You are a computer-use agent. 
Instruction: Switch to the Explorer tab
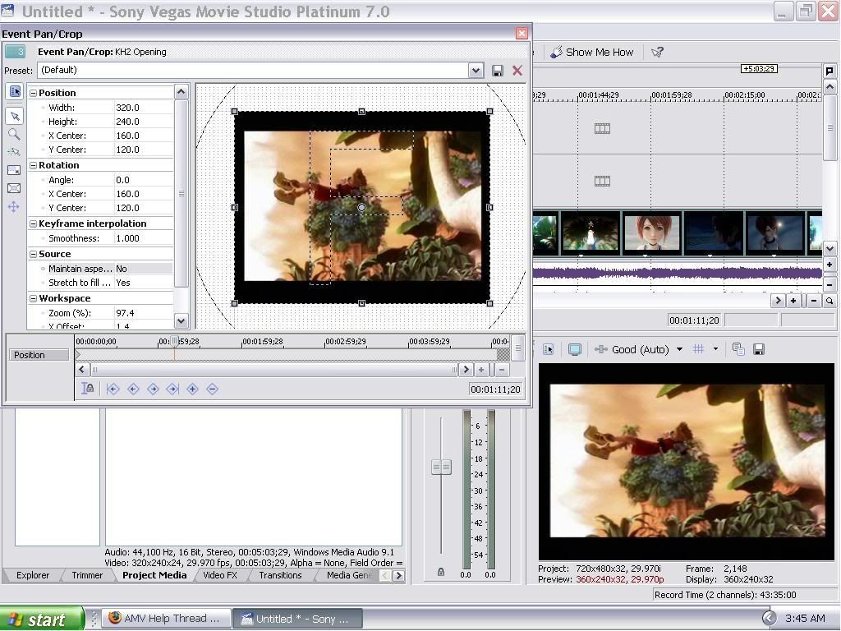33,575
